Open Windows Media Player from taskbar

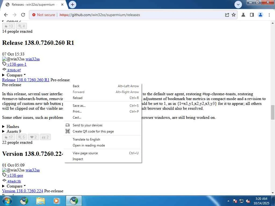pos(57,201)
